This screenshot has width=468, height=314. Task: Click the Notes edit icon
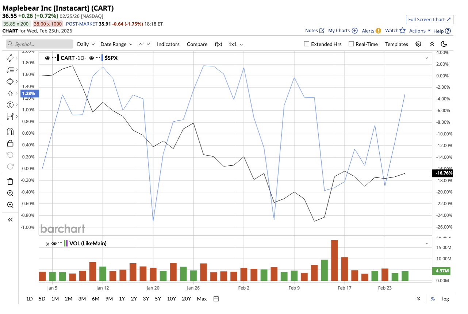tap(322, 31)
